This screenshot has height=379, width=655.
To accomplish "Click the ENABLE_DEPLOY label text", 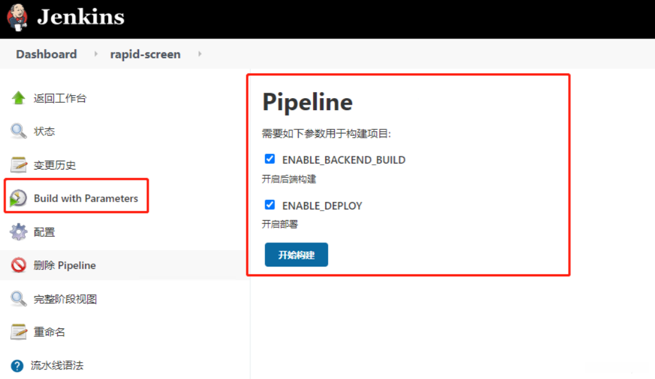I will pos(322,206).
